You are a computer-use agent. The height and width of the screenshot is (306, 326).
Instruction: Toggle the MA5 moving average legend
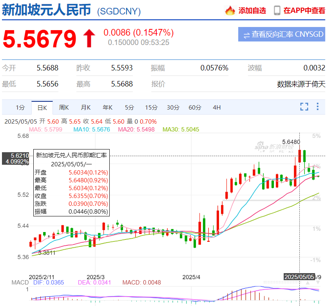(45, 129)
